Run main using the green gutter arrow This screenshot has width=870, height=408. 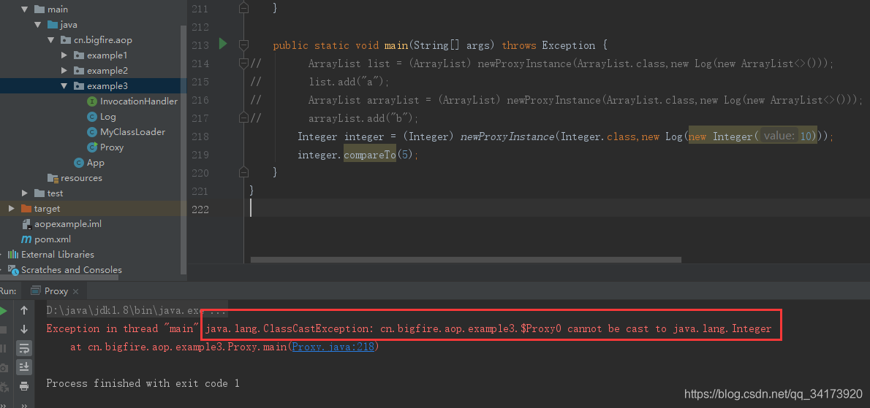pos(223,44)
